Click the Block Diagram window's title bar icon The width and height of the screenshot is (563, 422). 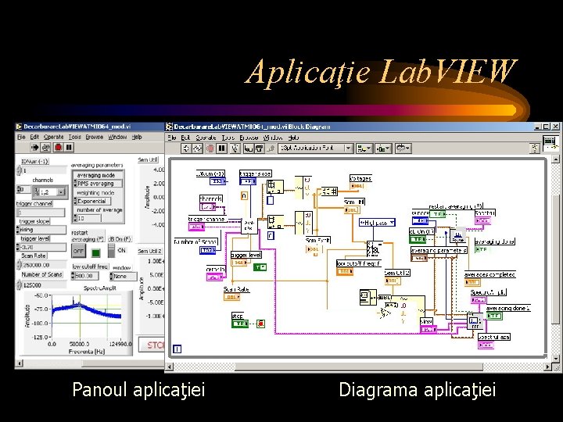coord(169,127)
